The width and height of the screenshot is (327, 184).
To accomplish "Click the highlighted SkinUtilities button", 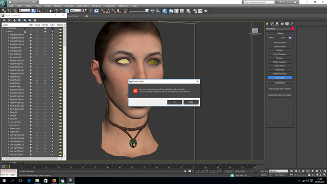I will click(279, 78).
